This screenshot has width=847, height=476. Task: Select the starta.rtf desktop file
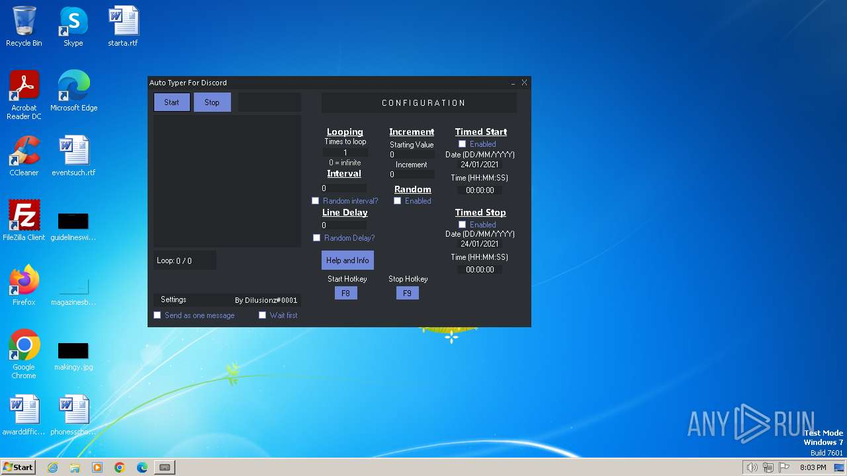123,26
